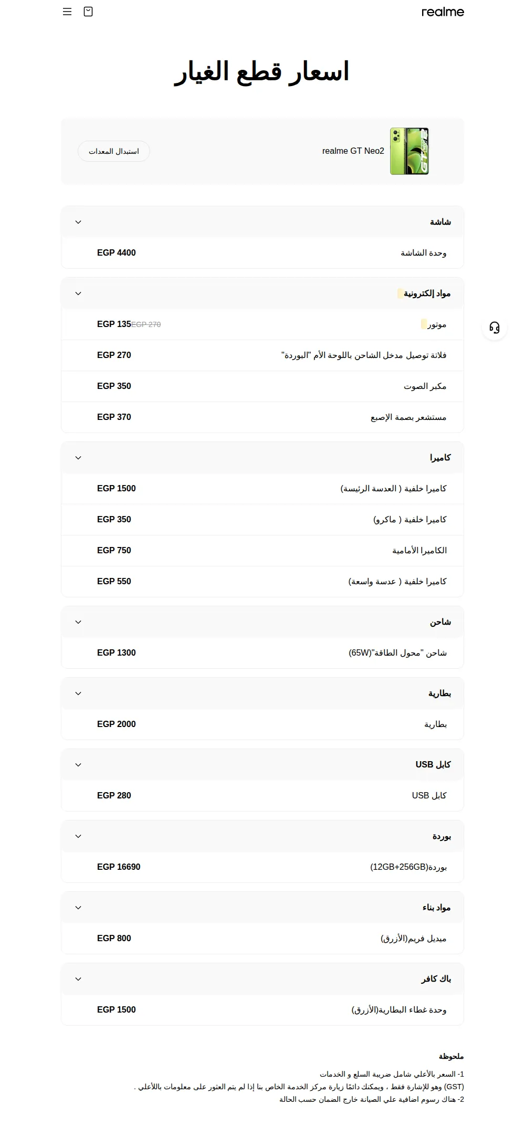Open the headset customer support icon
This screenshot has height=1137, width=525.
[495, 328]
